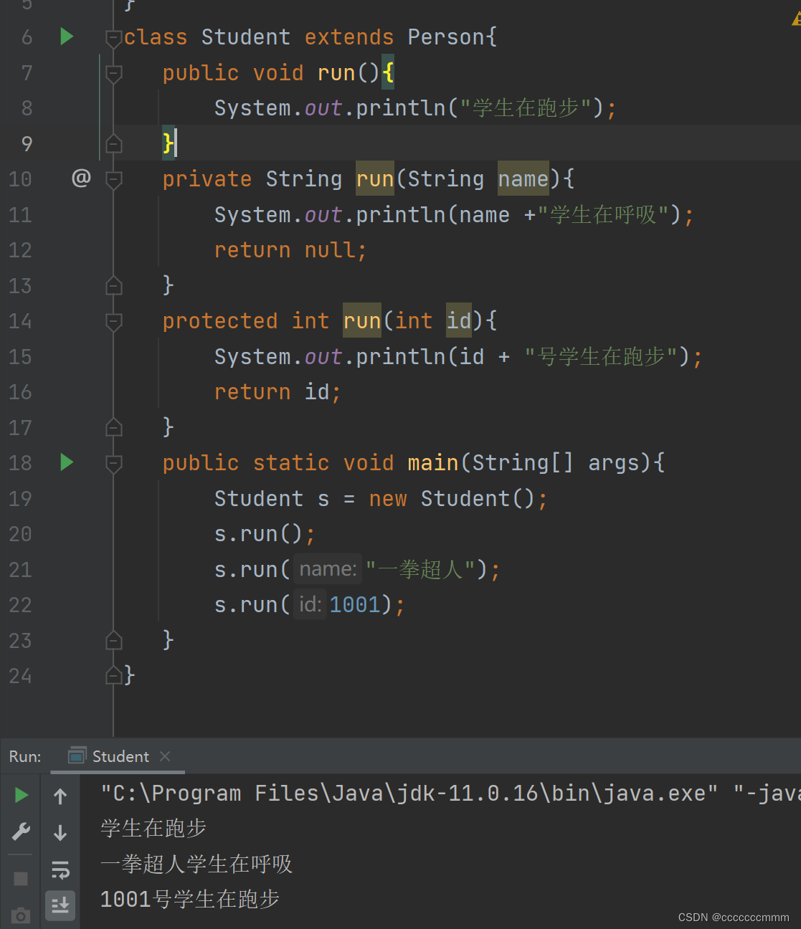801x929 pixels.
Task: Click the 'id' parameter on line 14
Action: point(459,320)
